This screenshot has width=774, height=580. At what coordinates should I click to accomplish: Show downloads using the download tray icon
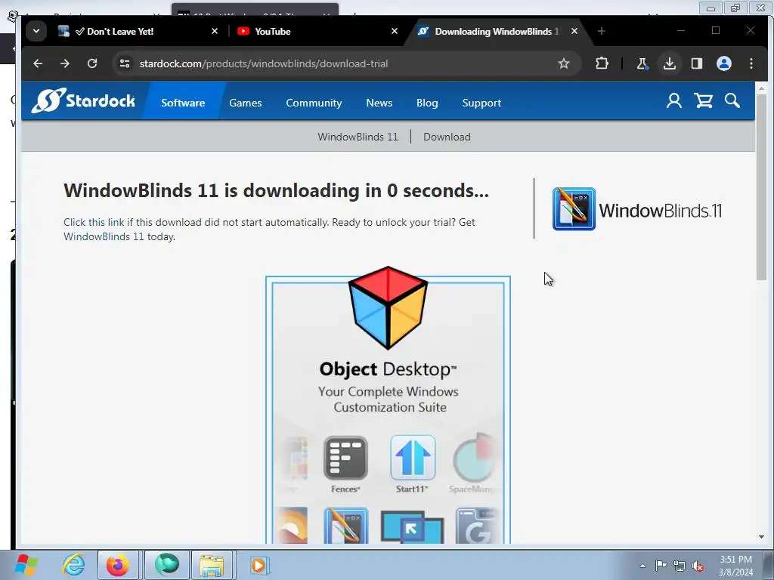click(670, 63)
